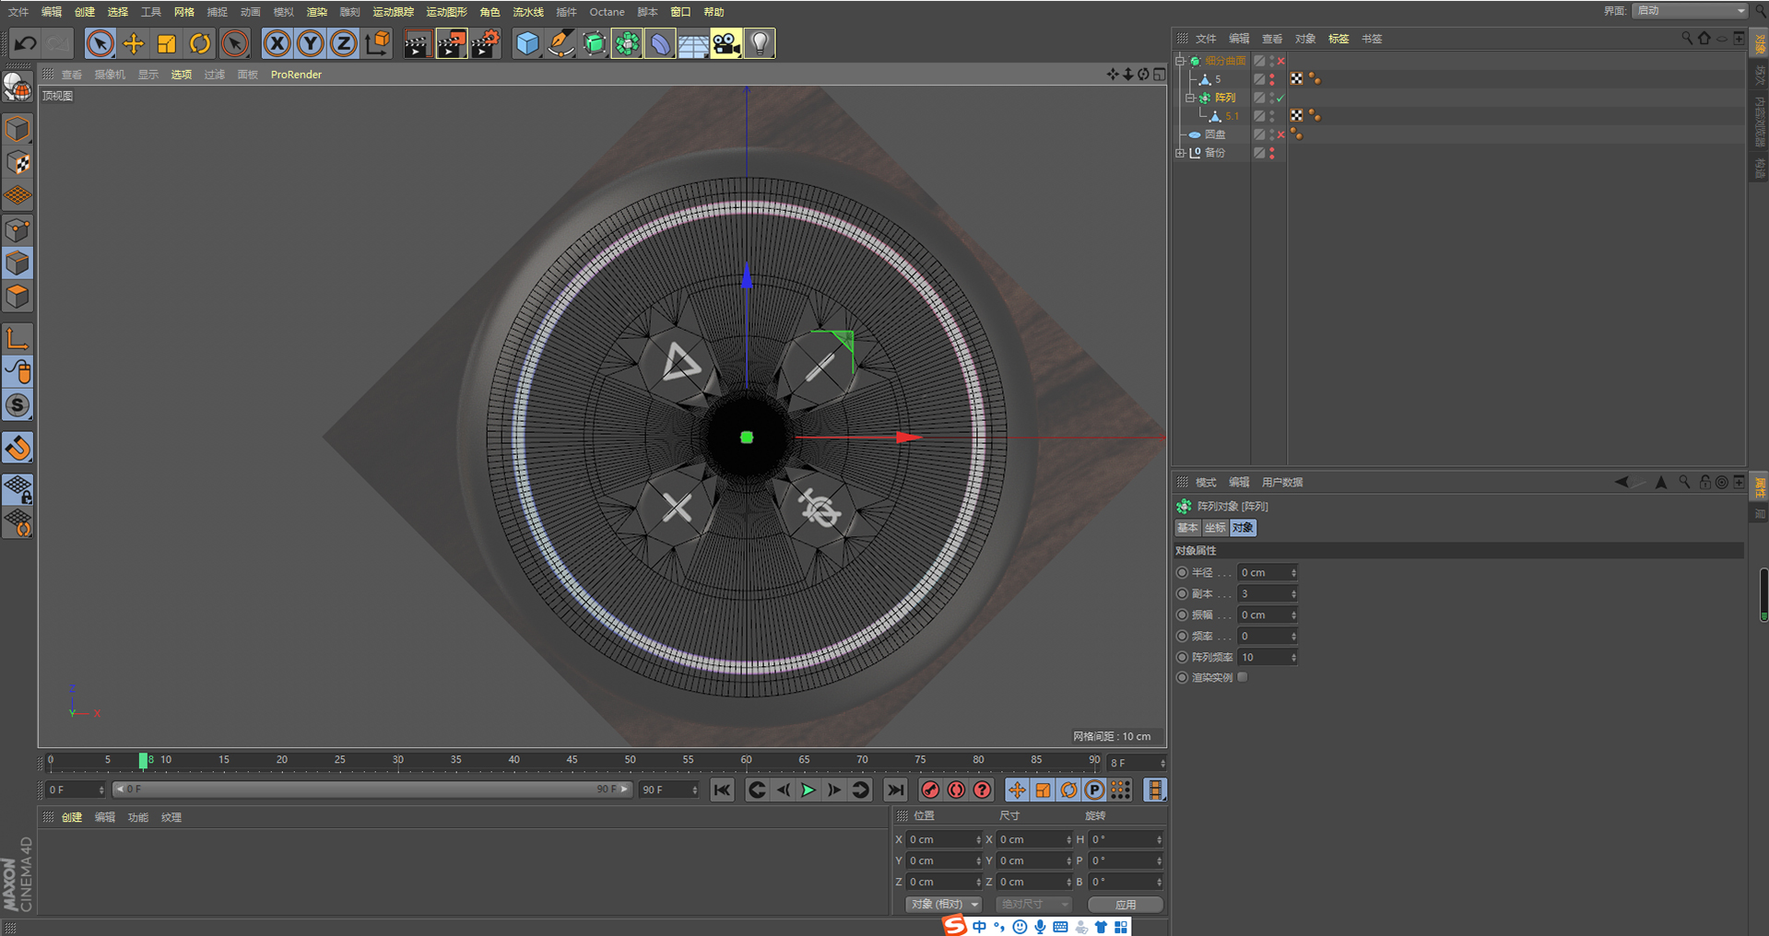This screenshot has height=936, width=1769.
Task: Add a camera object
Action: click(x=726, y=43)
